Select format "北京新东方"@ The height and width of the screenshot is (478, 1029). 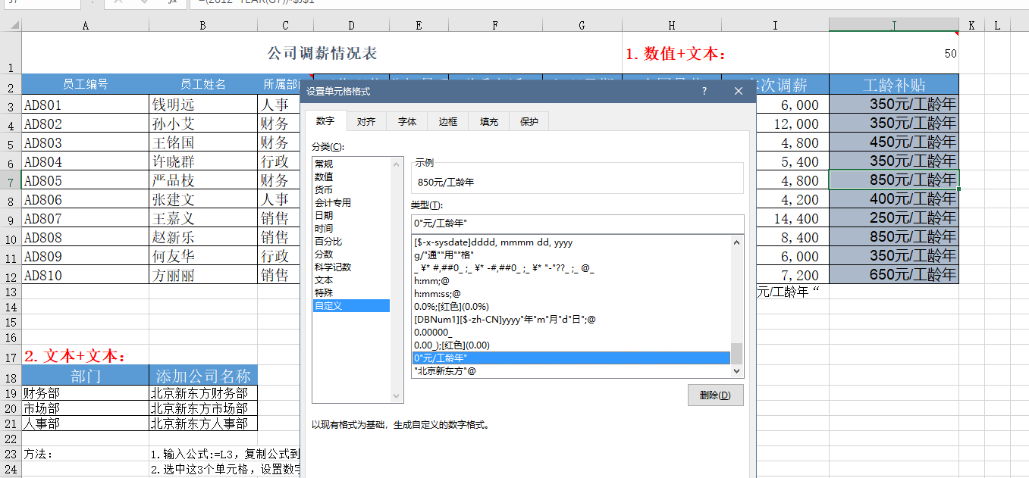(571, 370)
